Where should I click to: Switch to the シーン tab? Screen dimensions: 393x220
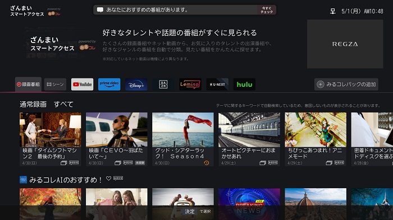(x=55, y=85)
